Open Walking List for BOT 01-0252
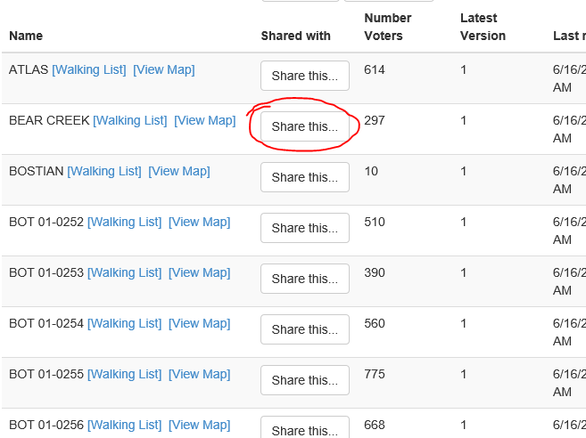The image size is (586, 438). tap(124, 222)
